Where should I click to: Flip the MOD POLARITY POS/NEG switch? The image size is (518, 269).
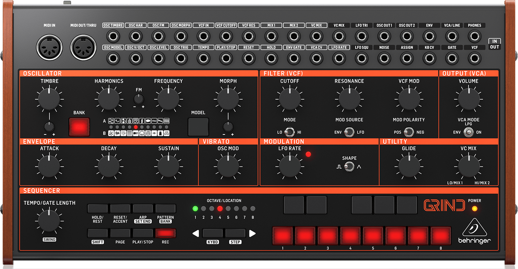tap(409, 132)
